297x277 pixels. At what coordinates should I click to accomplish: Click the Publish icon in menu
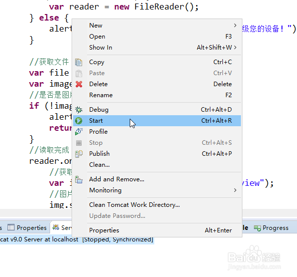tap(79, 154)
